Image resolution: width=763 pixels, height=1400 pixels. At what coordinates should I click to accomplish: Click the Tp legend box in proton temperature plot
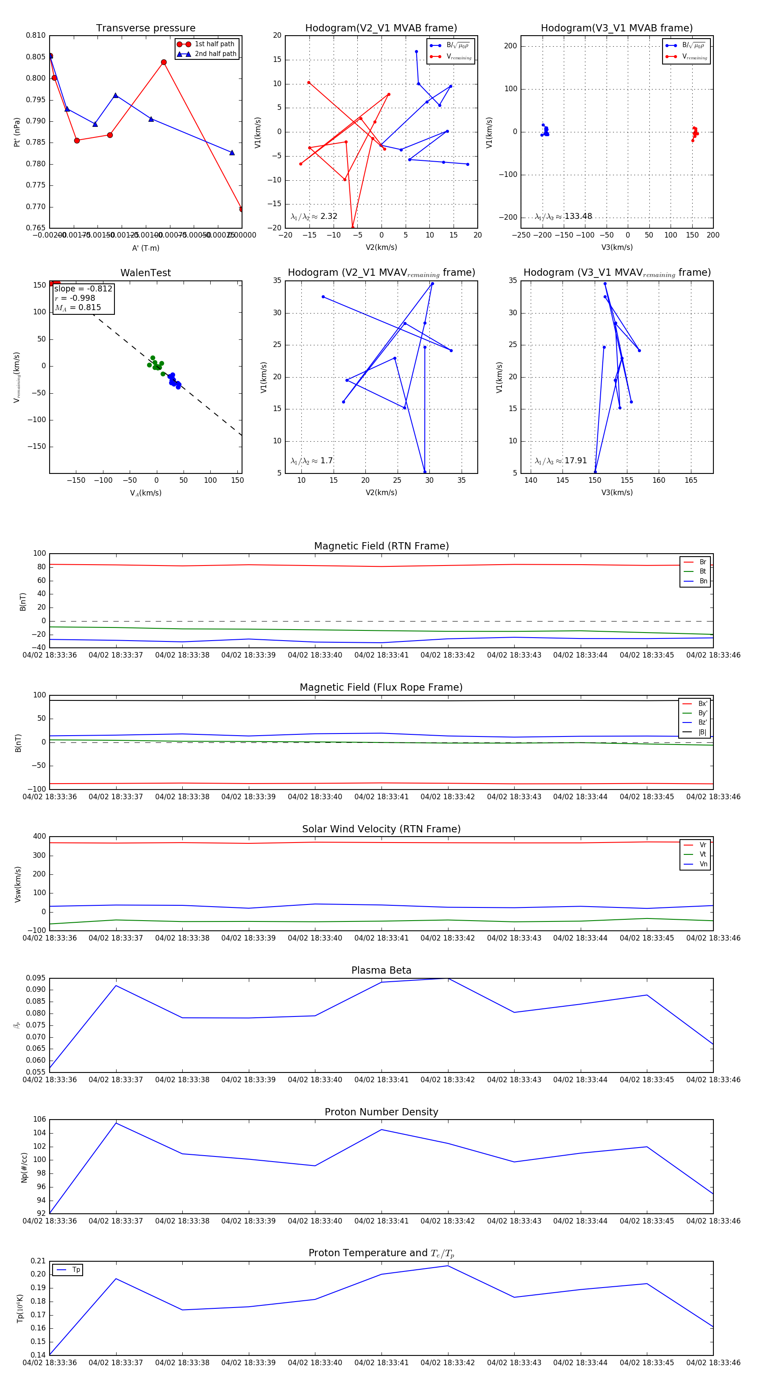67,1270
